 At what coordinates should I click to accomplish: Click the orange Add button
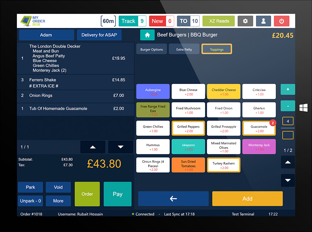[x=247, y=198]
